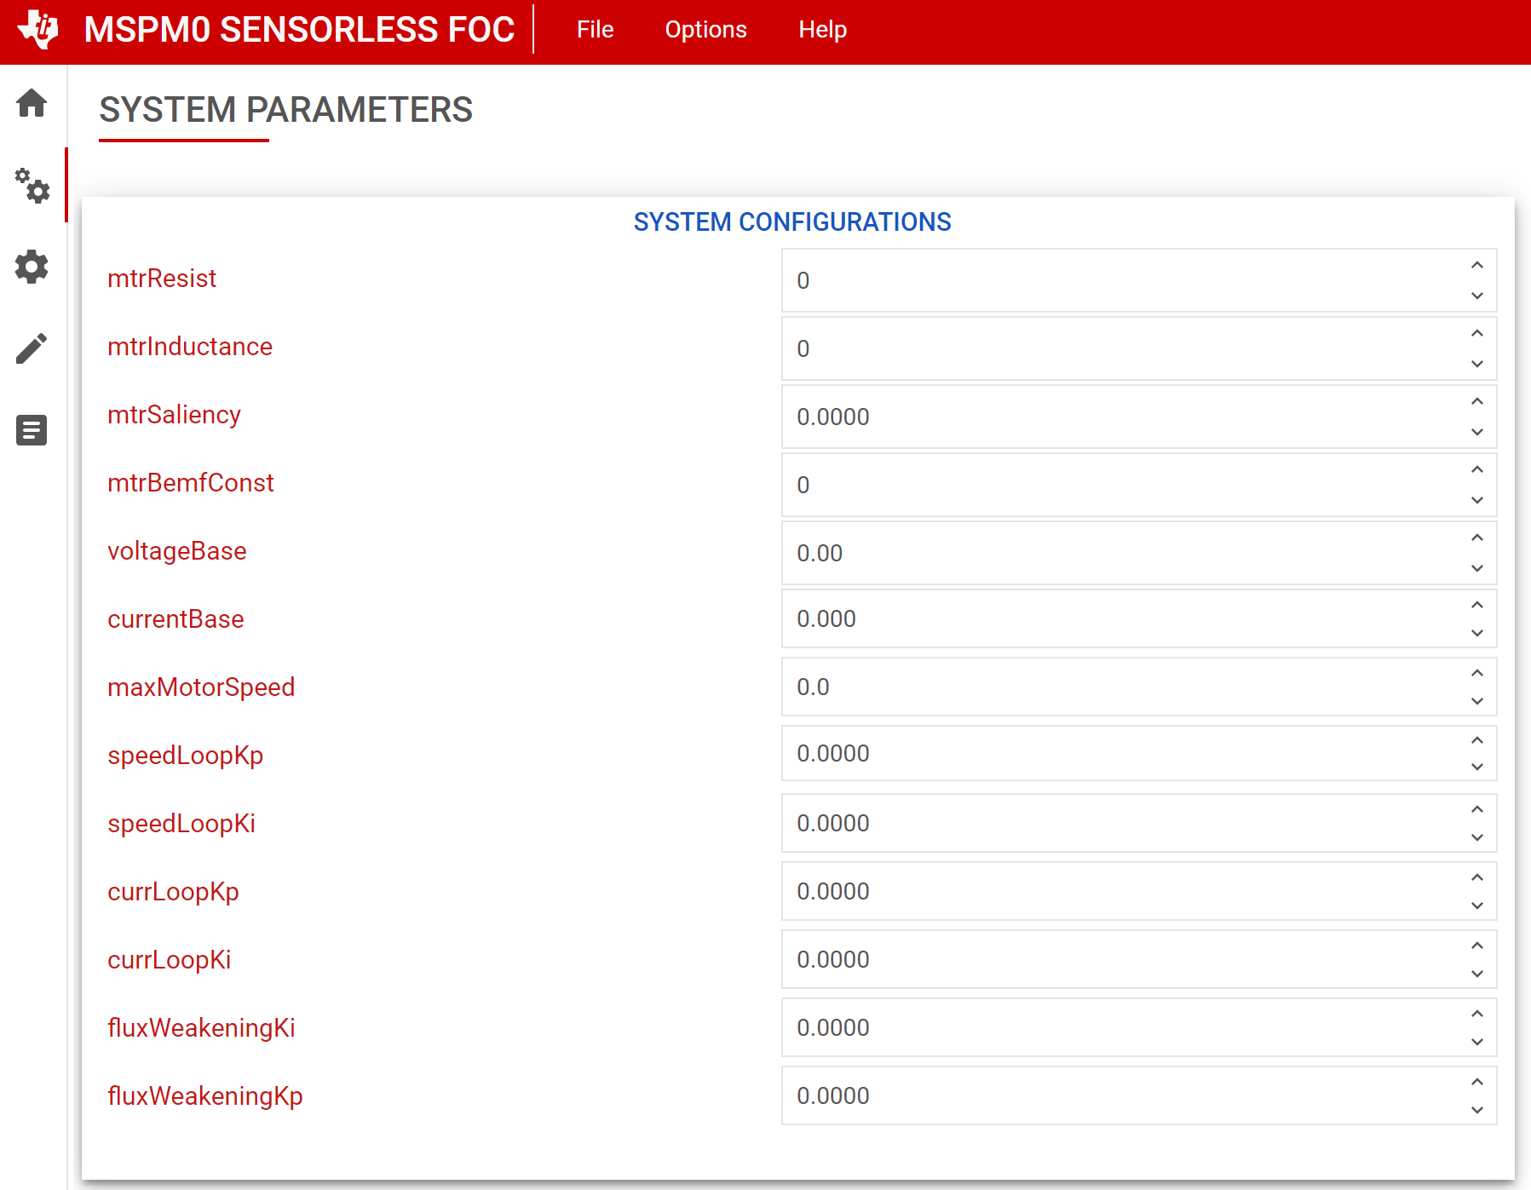
Task: Click the Texas Instruments logo icon
Action: point(38,30)
